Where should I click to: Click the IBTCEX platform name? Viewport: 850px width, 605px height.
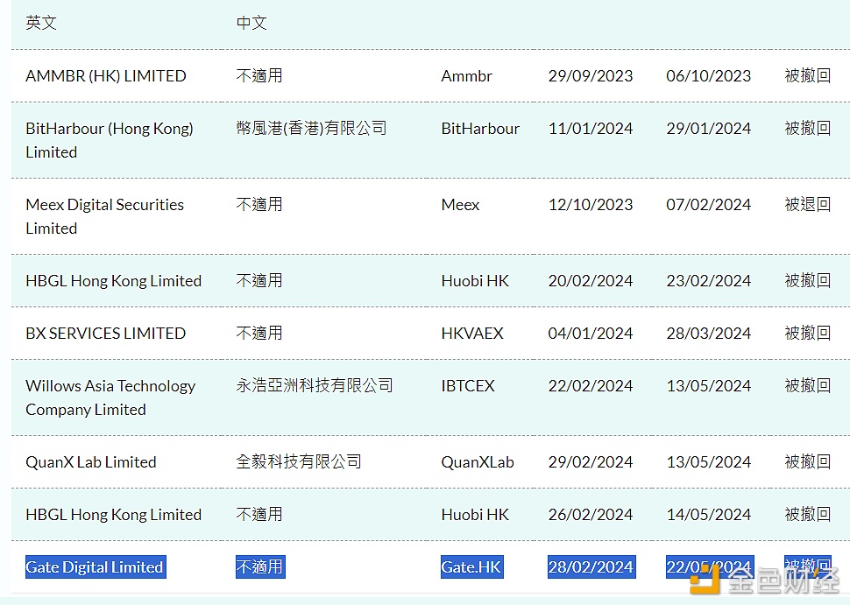468,386
